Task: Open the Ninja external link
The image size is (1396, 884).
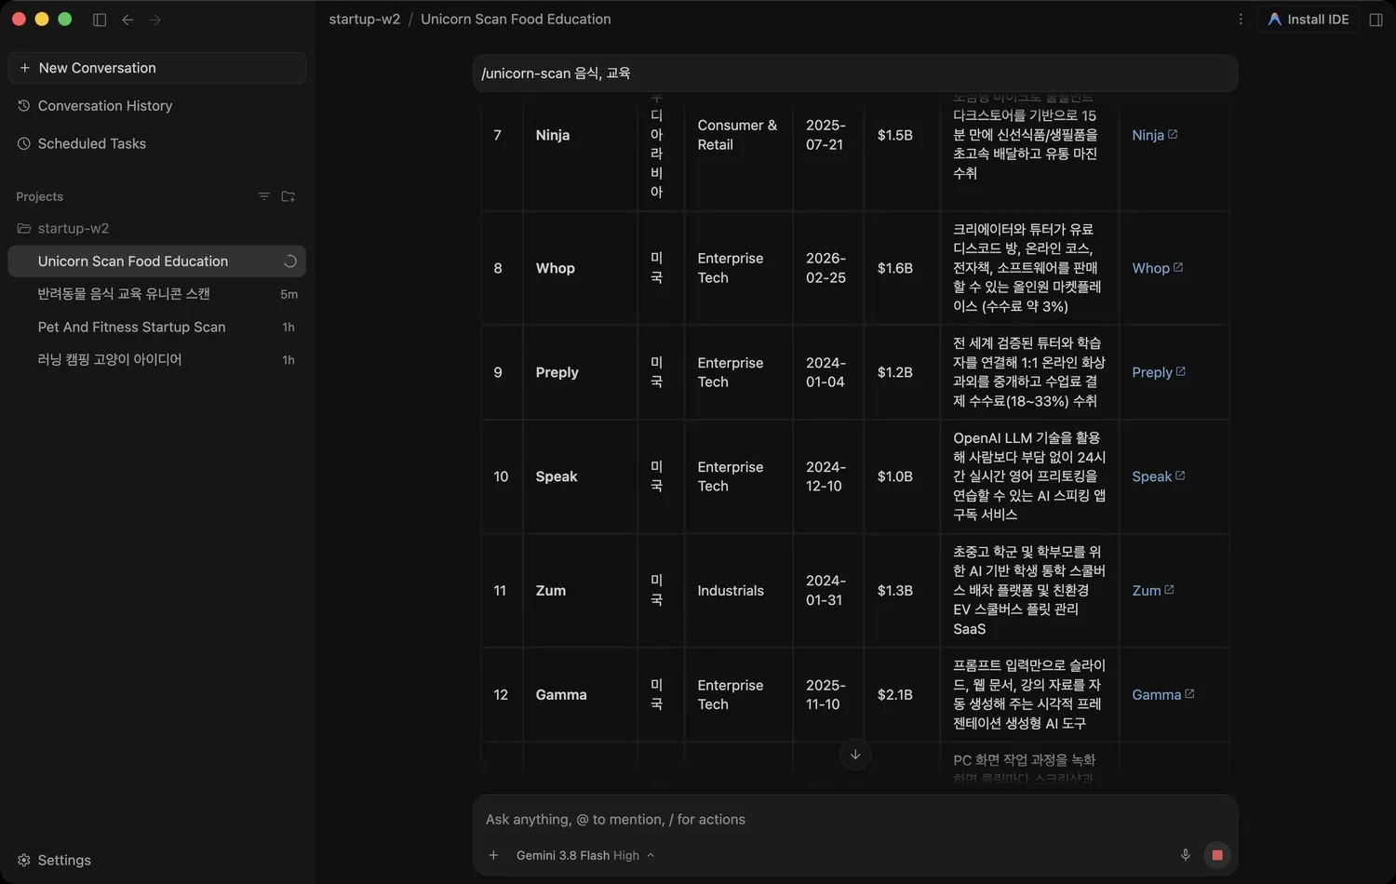Action: click(1154, 135)
